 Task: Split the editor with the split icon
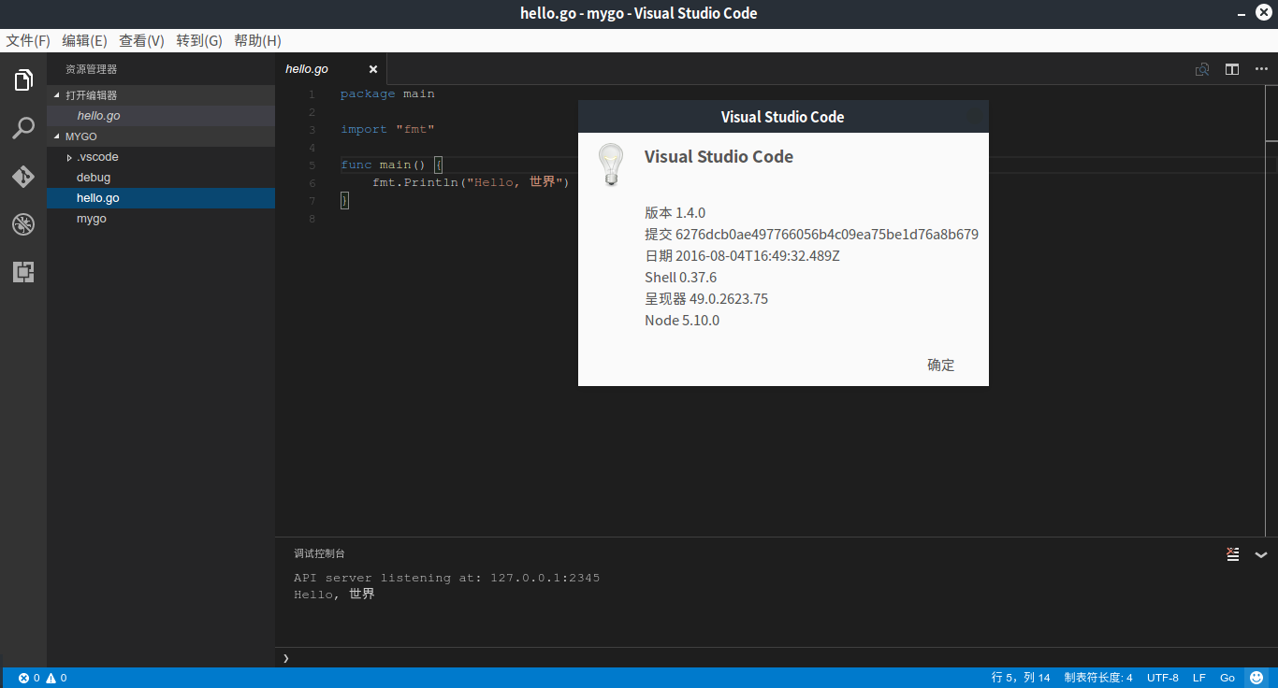[x=1232, y=69]
